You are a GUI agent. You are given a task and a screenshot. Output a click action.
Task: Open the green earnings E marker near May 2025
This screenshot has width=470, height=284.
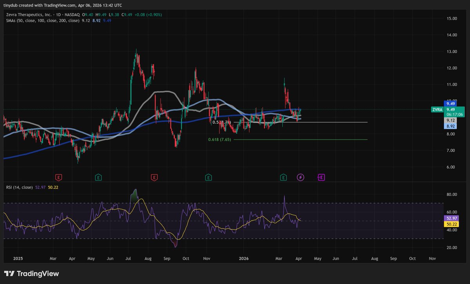pos(98,178)
